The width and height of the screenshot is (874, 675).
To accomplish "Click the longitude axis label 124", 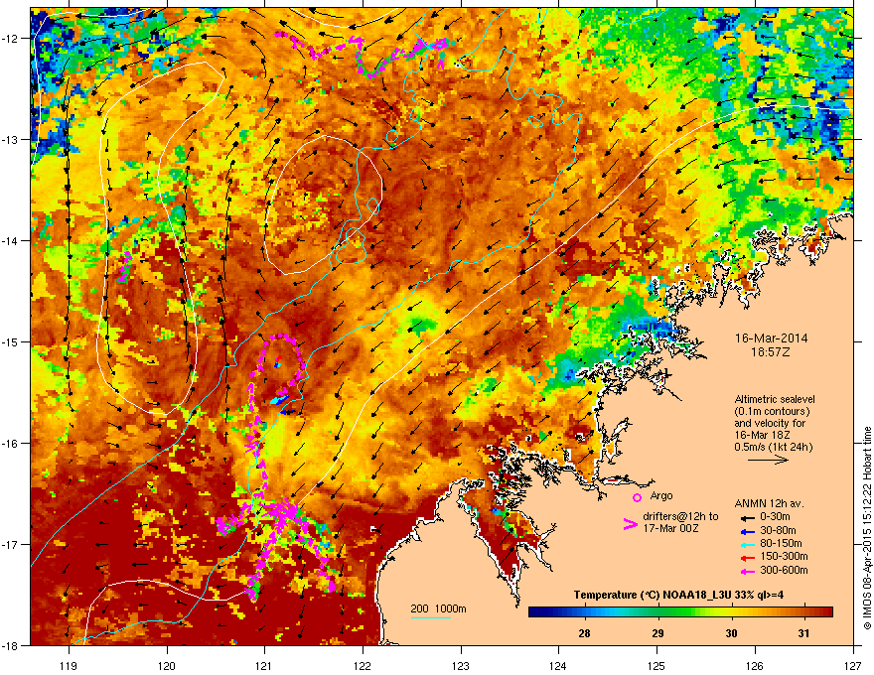I will (x=558, y=665).
